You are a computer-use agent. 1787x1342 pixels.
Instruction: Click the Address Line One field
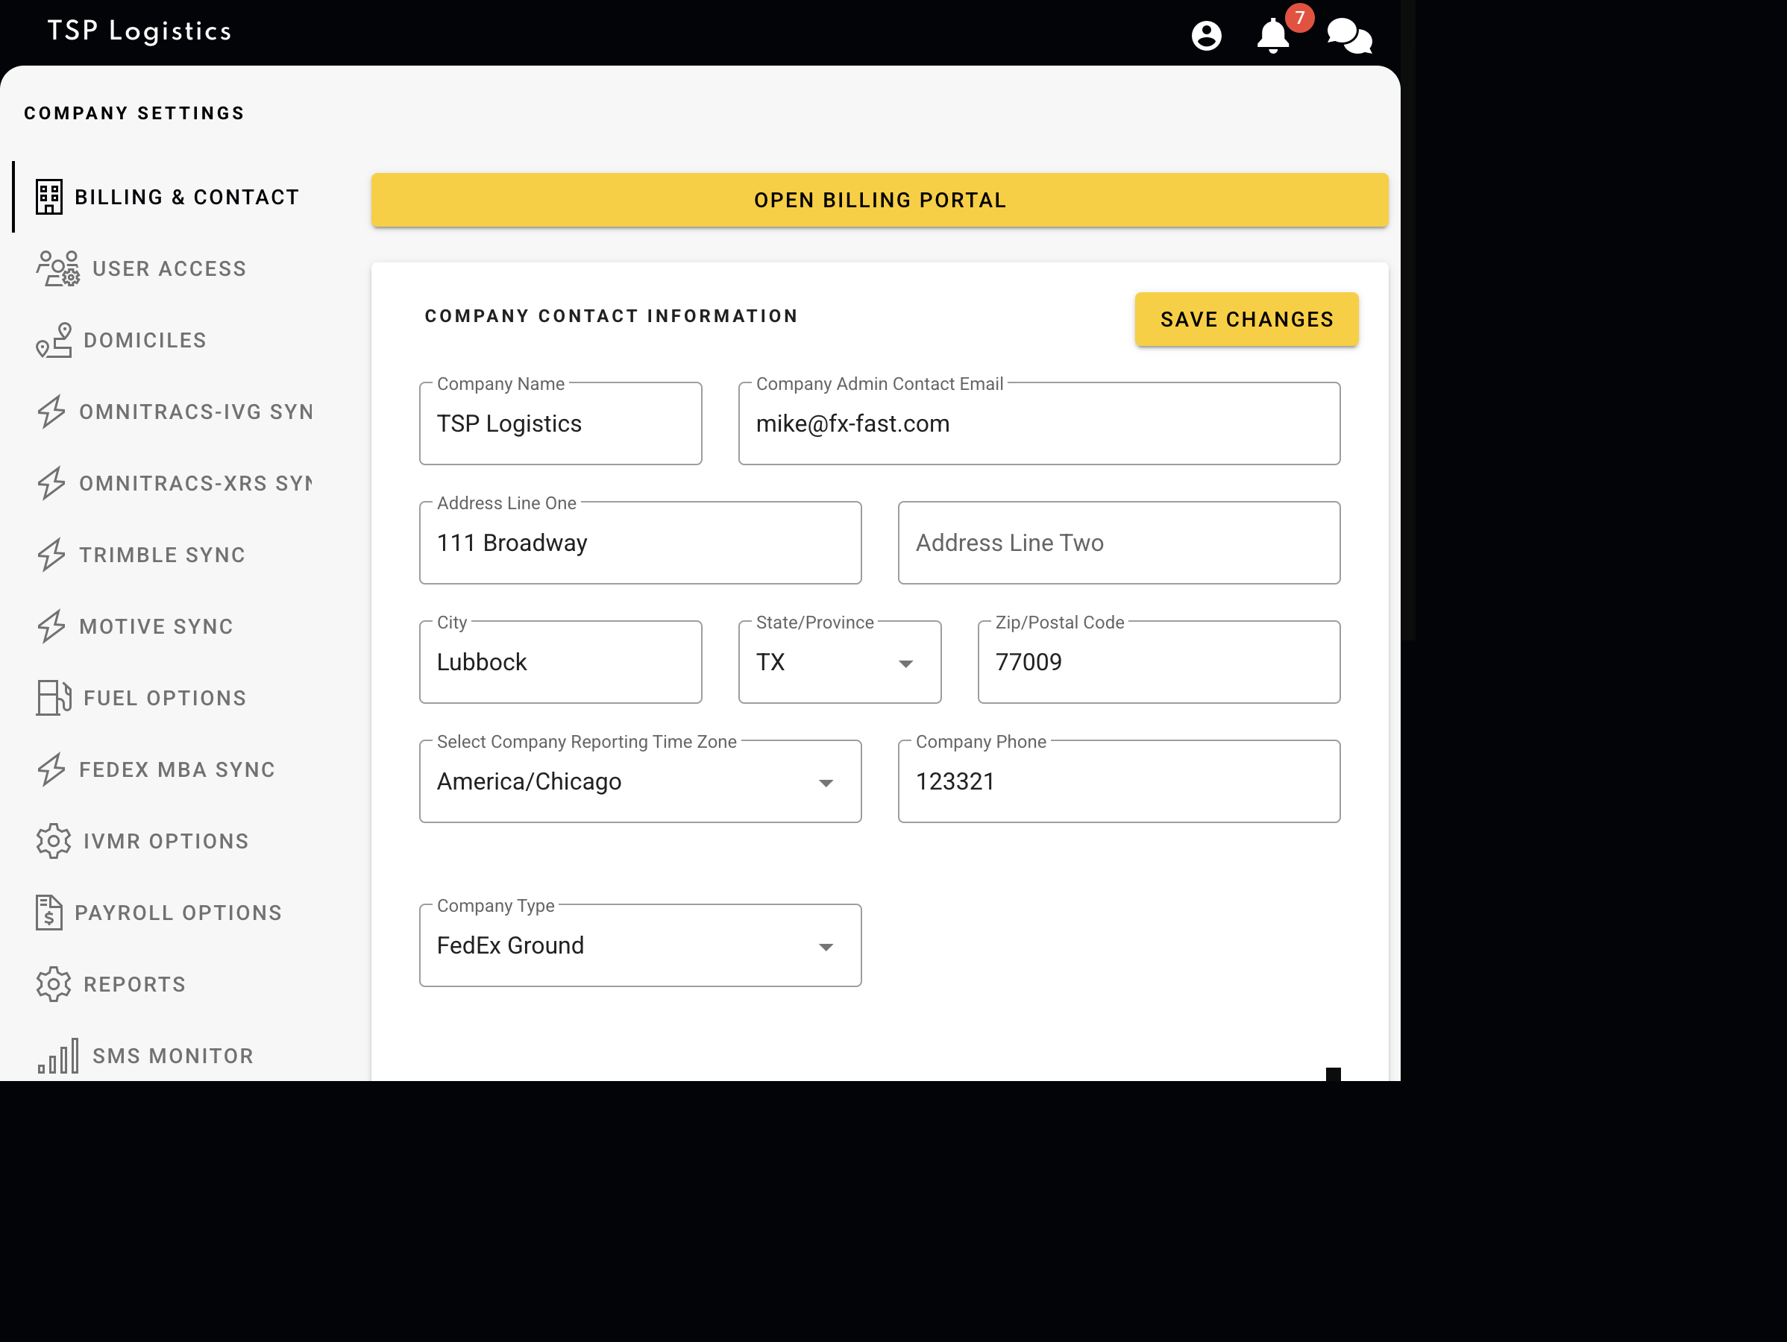click(641, 544)
